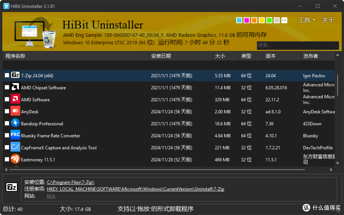Click the DevTechProfile publisher cell
Screen dimensions: 344x215
click(318, 148)
